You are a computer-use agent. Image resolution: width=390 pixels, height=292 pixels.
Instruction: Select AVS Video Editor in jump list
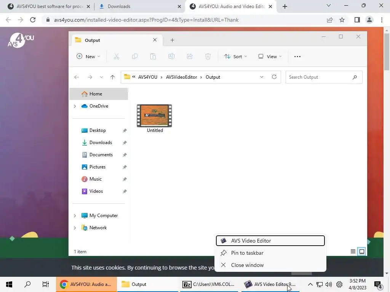click(x=270, y=241)
